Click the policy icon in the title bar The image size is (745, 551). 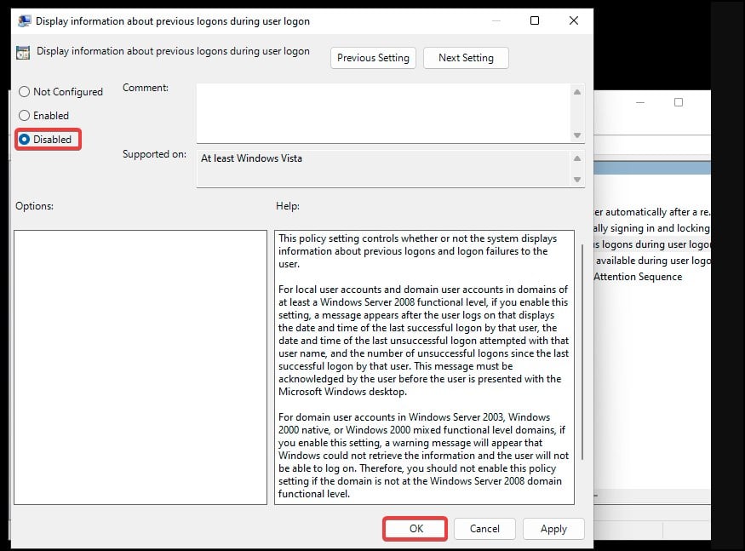coord(24,21)
